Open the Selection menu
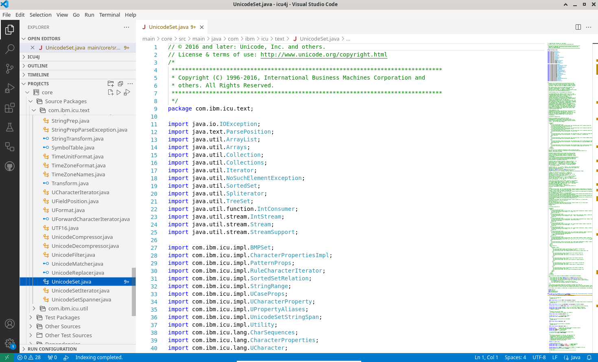 pyautogui.click(x=40, y=15)
